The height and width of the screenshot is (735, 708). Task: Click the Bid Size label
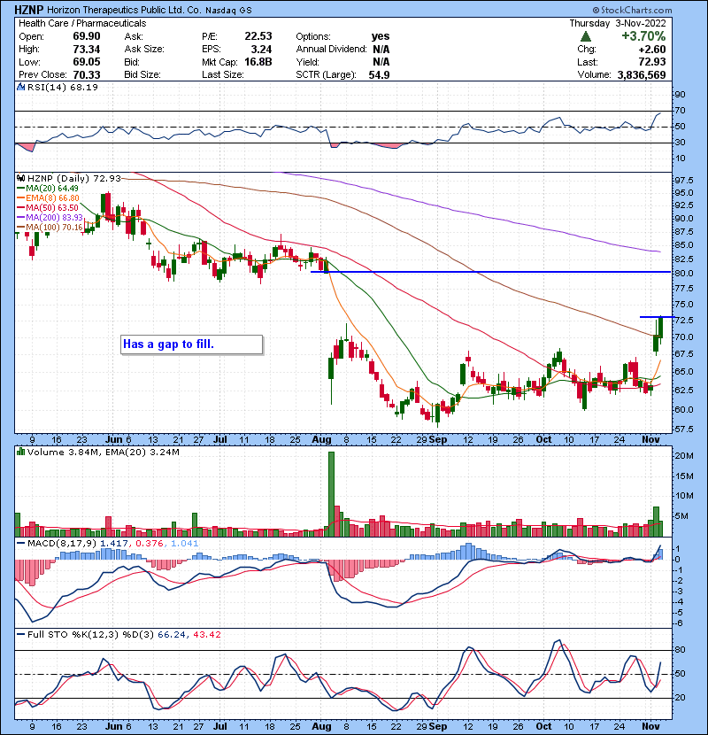click(x=142, y=74)
